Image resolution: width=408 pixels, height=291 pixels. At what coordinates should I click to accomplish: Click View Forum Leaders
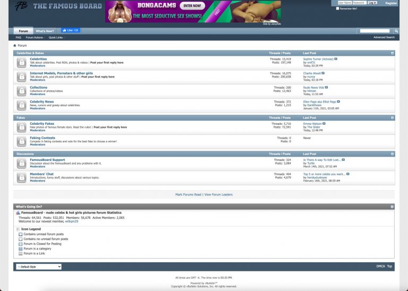pos(218,194)
